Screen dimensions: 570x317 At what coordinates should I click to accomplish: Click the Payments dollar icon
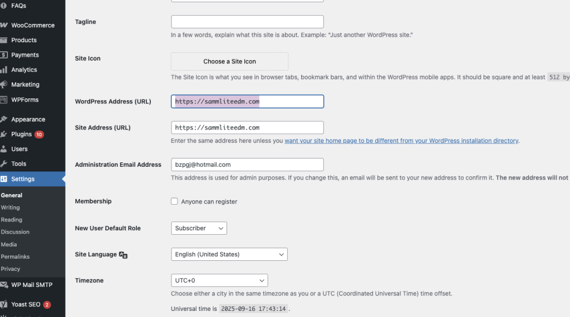click(x=4, y=55)
